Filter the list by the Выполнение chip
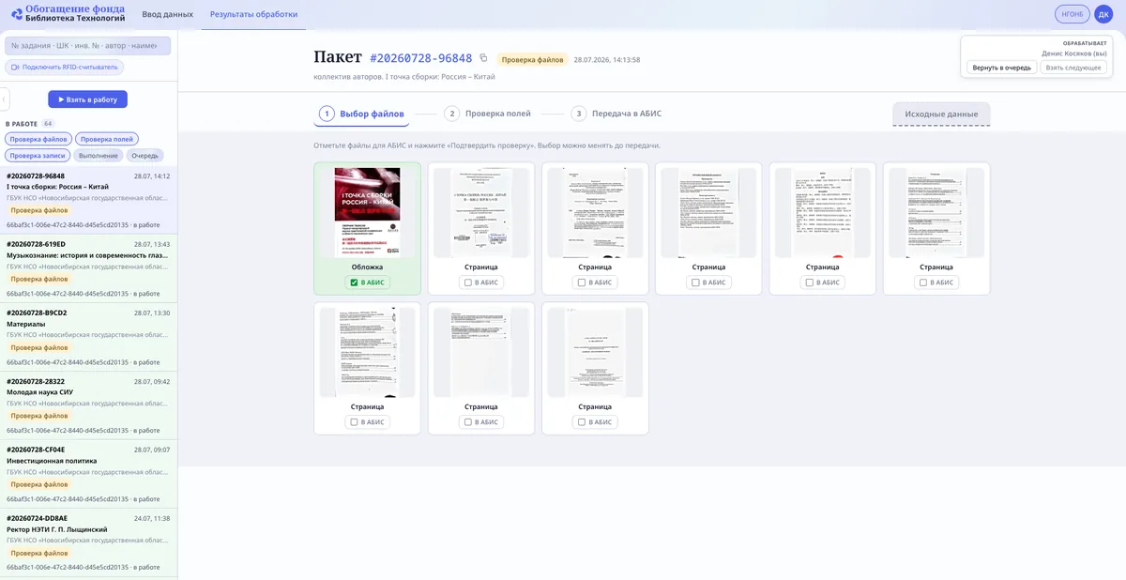Viewport: 1126px width, 580px height. tap(99, 156)
